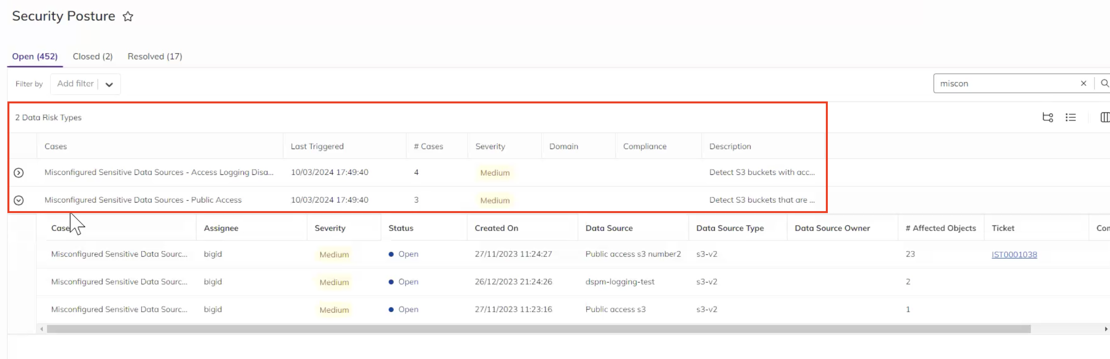Open the column chooser icon
The width and height of the screenshot is (1110, 359).
point(1105,117)
